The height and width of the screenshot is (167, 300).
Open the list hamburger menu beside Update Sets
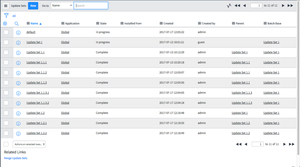[x=6, y=6]
